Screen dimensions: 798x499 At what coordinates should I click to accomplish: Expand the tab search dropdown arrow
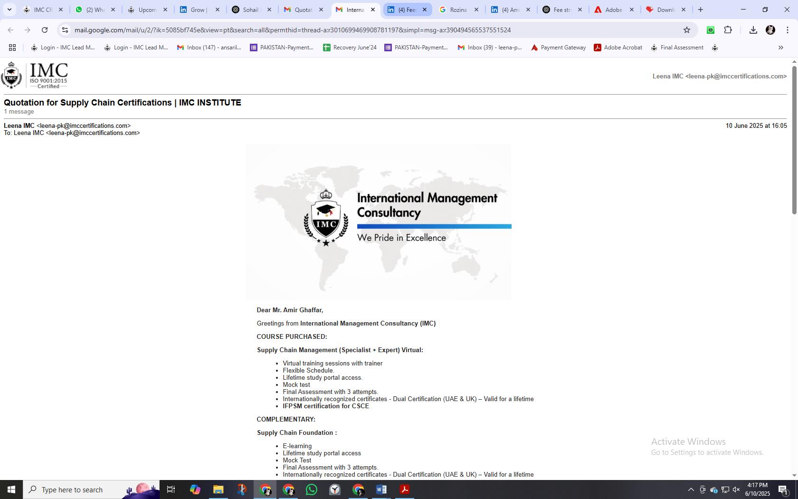coord(9,10)
